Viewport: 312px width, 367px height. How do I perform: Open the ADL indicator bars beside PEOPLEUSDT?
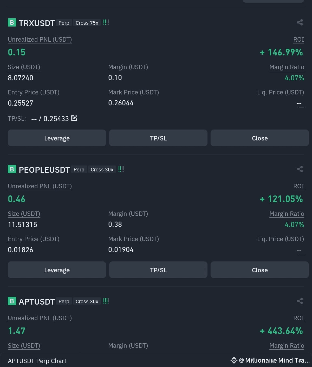[x=121, y=169]
